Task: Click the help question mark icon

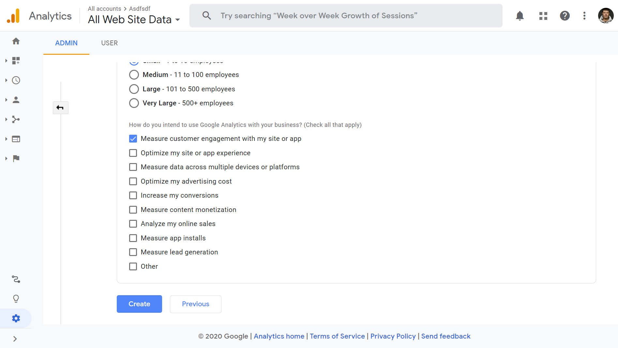Action: point(565,16)
